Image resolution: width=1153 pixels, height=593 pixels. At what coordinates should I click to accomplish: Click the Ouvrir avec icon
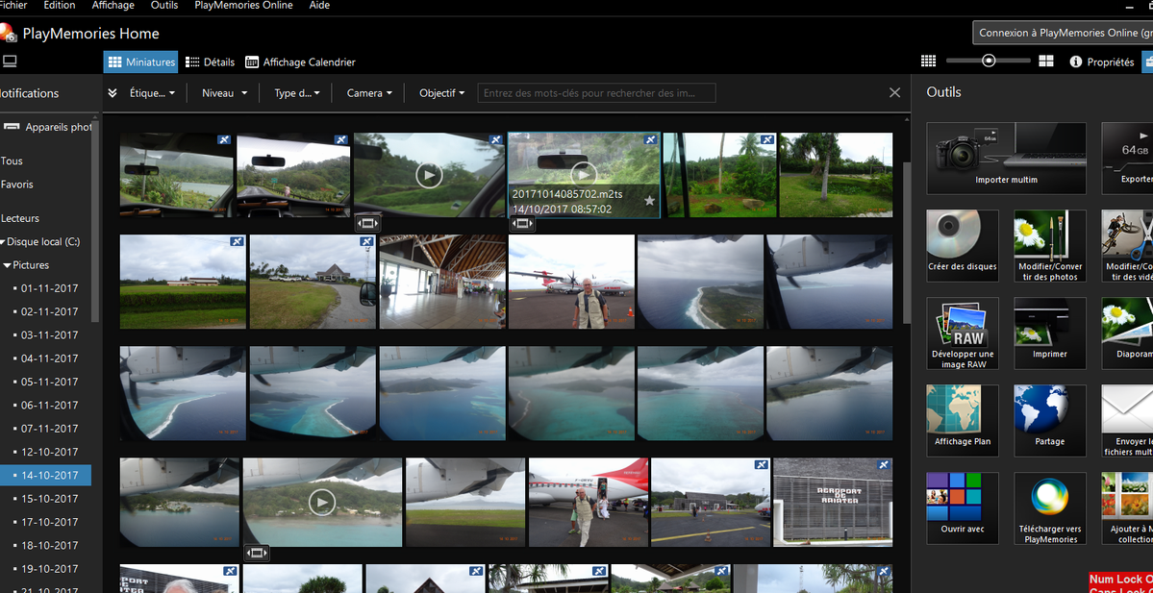pyautogui.click(x=962, y=499)
